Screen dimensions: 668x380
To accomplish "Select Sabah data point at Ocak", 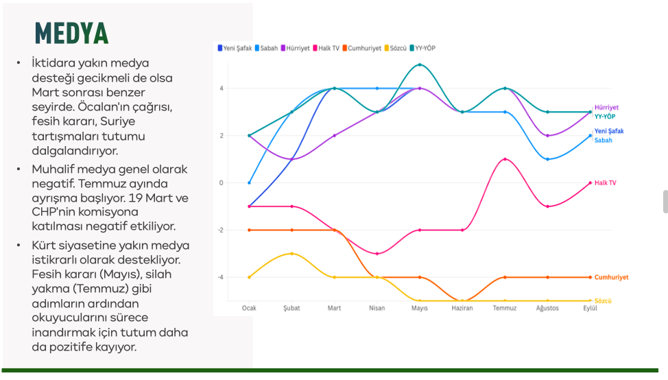I will (249, 182).
